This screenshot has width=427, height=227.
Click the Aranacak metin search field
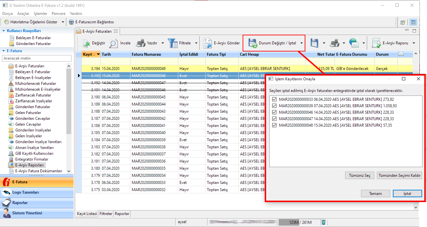(36, 58)
